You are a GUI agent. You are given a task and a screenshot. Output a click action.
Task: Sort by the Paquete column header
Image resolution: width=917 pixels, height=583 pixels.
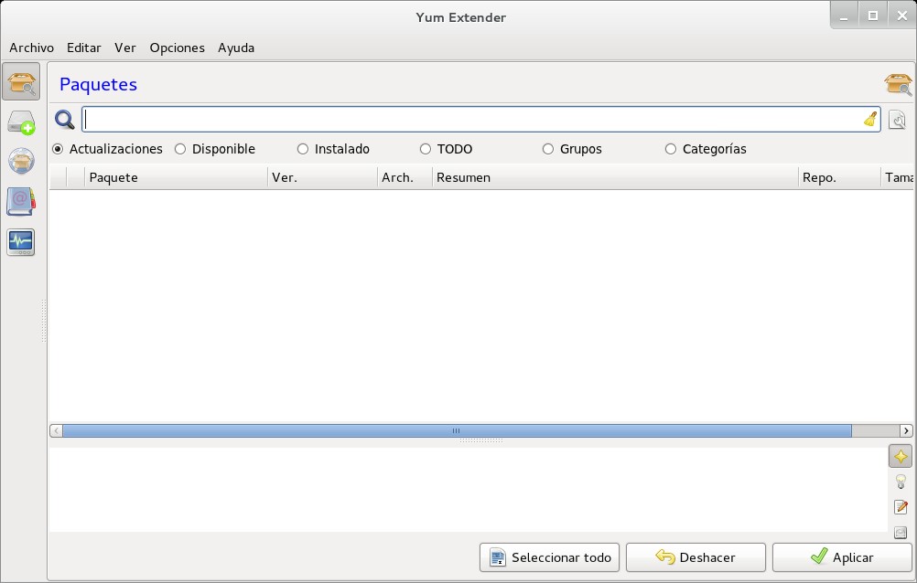(176, 177)
